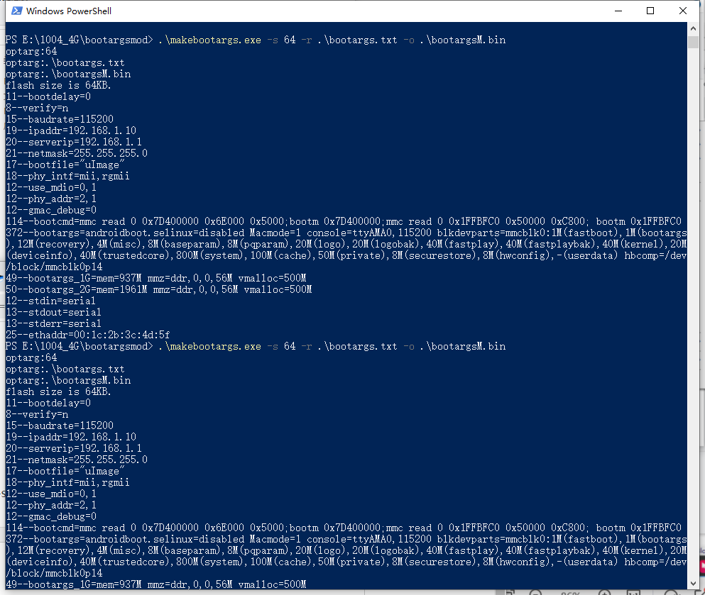
Task: Click "12--phy_addr=2,1" in second output
Action: [51, 505]
